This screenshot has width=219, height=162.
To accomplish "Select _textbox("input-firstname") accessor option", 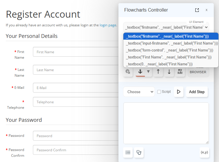I will (171, 43).
